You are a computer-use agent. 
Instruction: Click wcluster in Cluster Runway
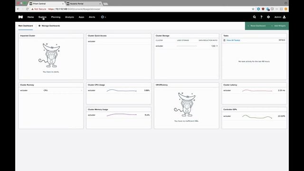tap(24, 91)
